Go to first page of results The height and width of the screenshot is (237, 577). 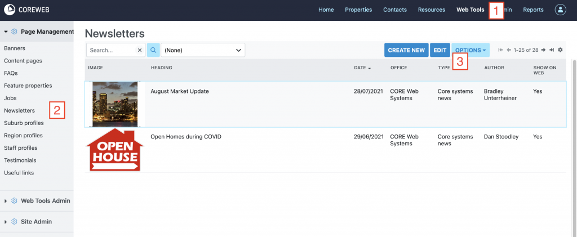[x=500, y=50]
